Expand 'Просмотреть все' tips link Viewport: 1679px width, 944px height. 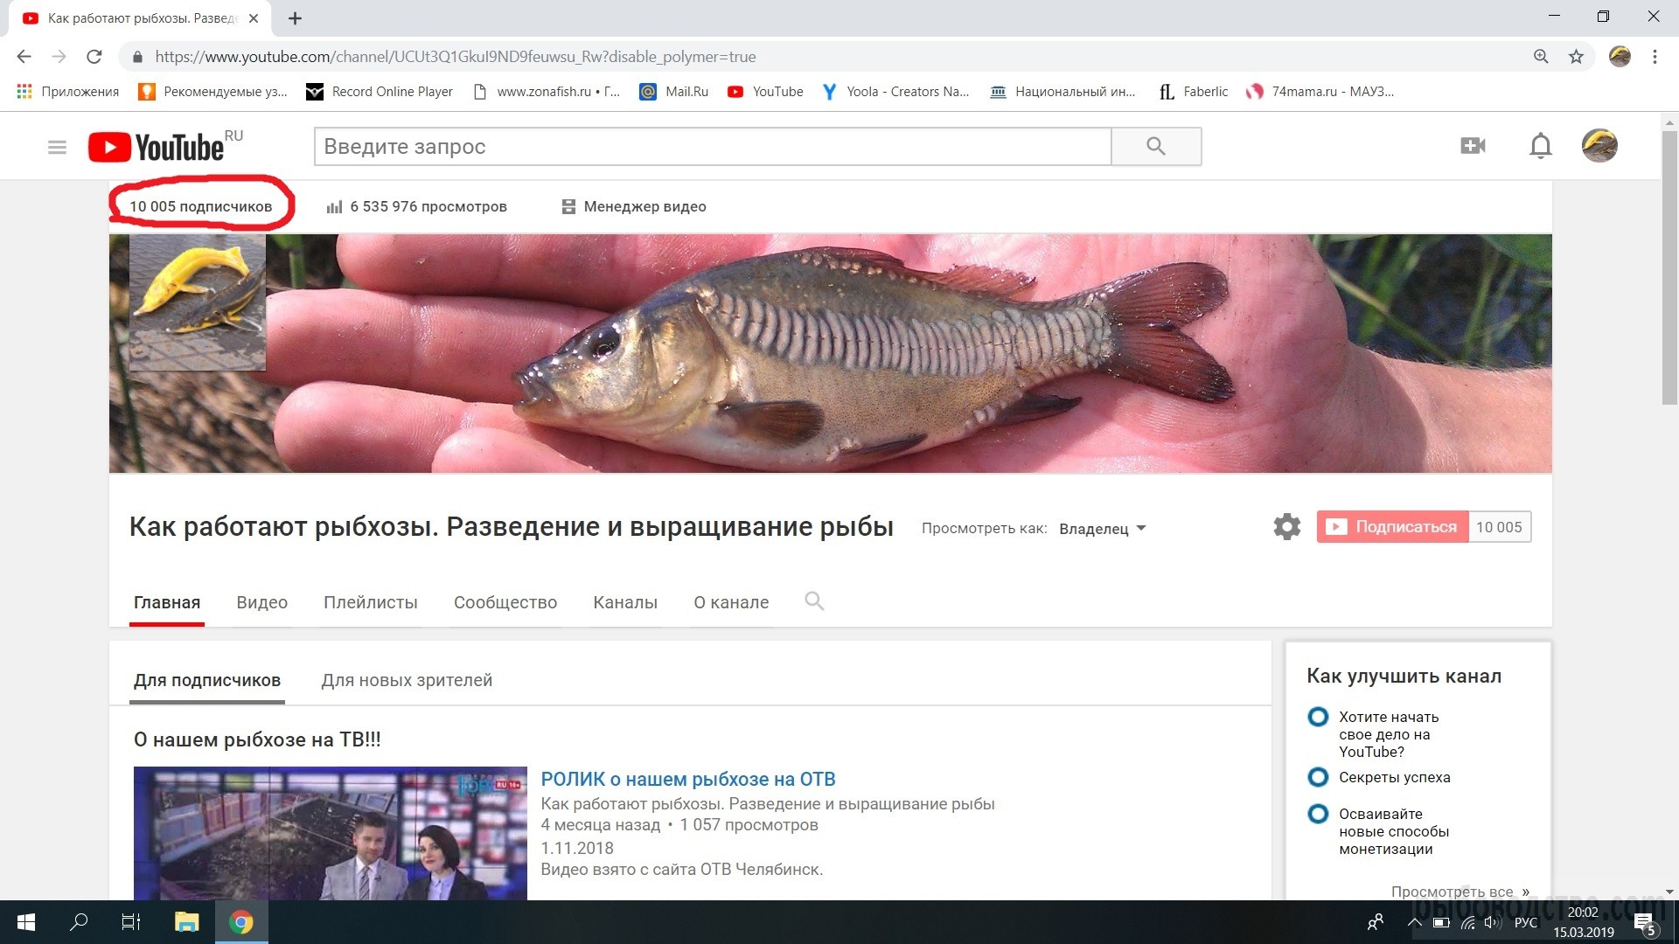(1459, 892)
